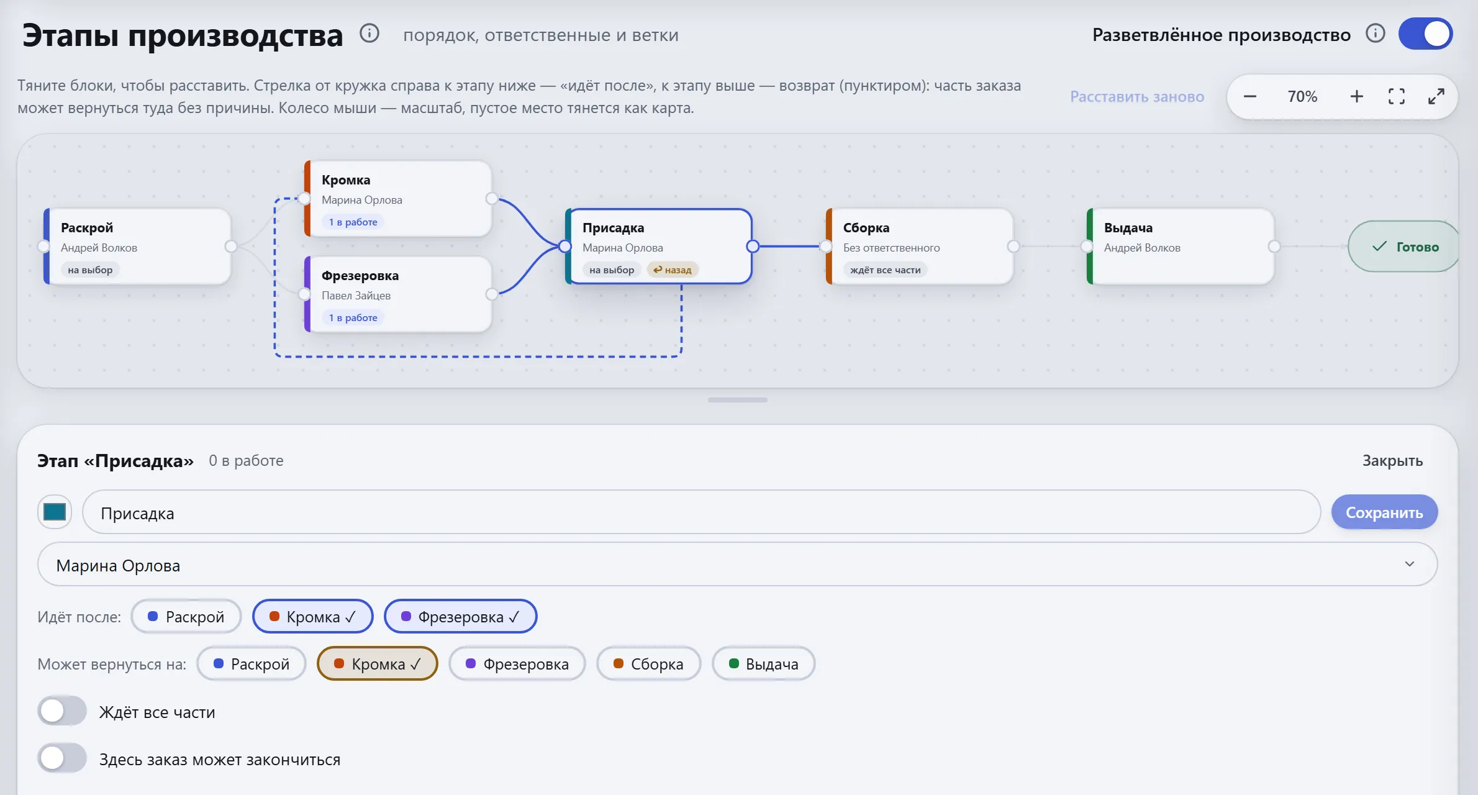Zoom in with the plus icon
The image size is (1478, 795).
coord(1357,96)
